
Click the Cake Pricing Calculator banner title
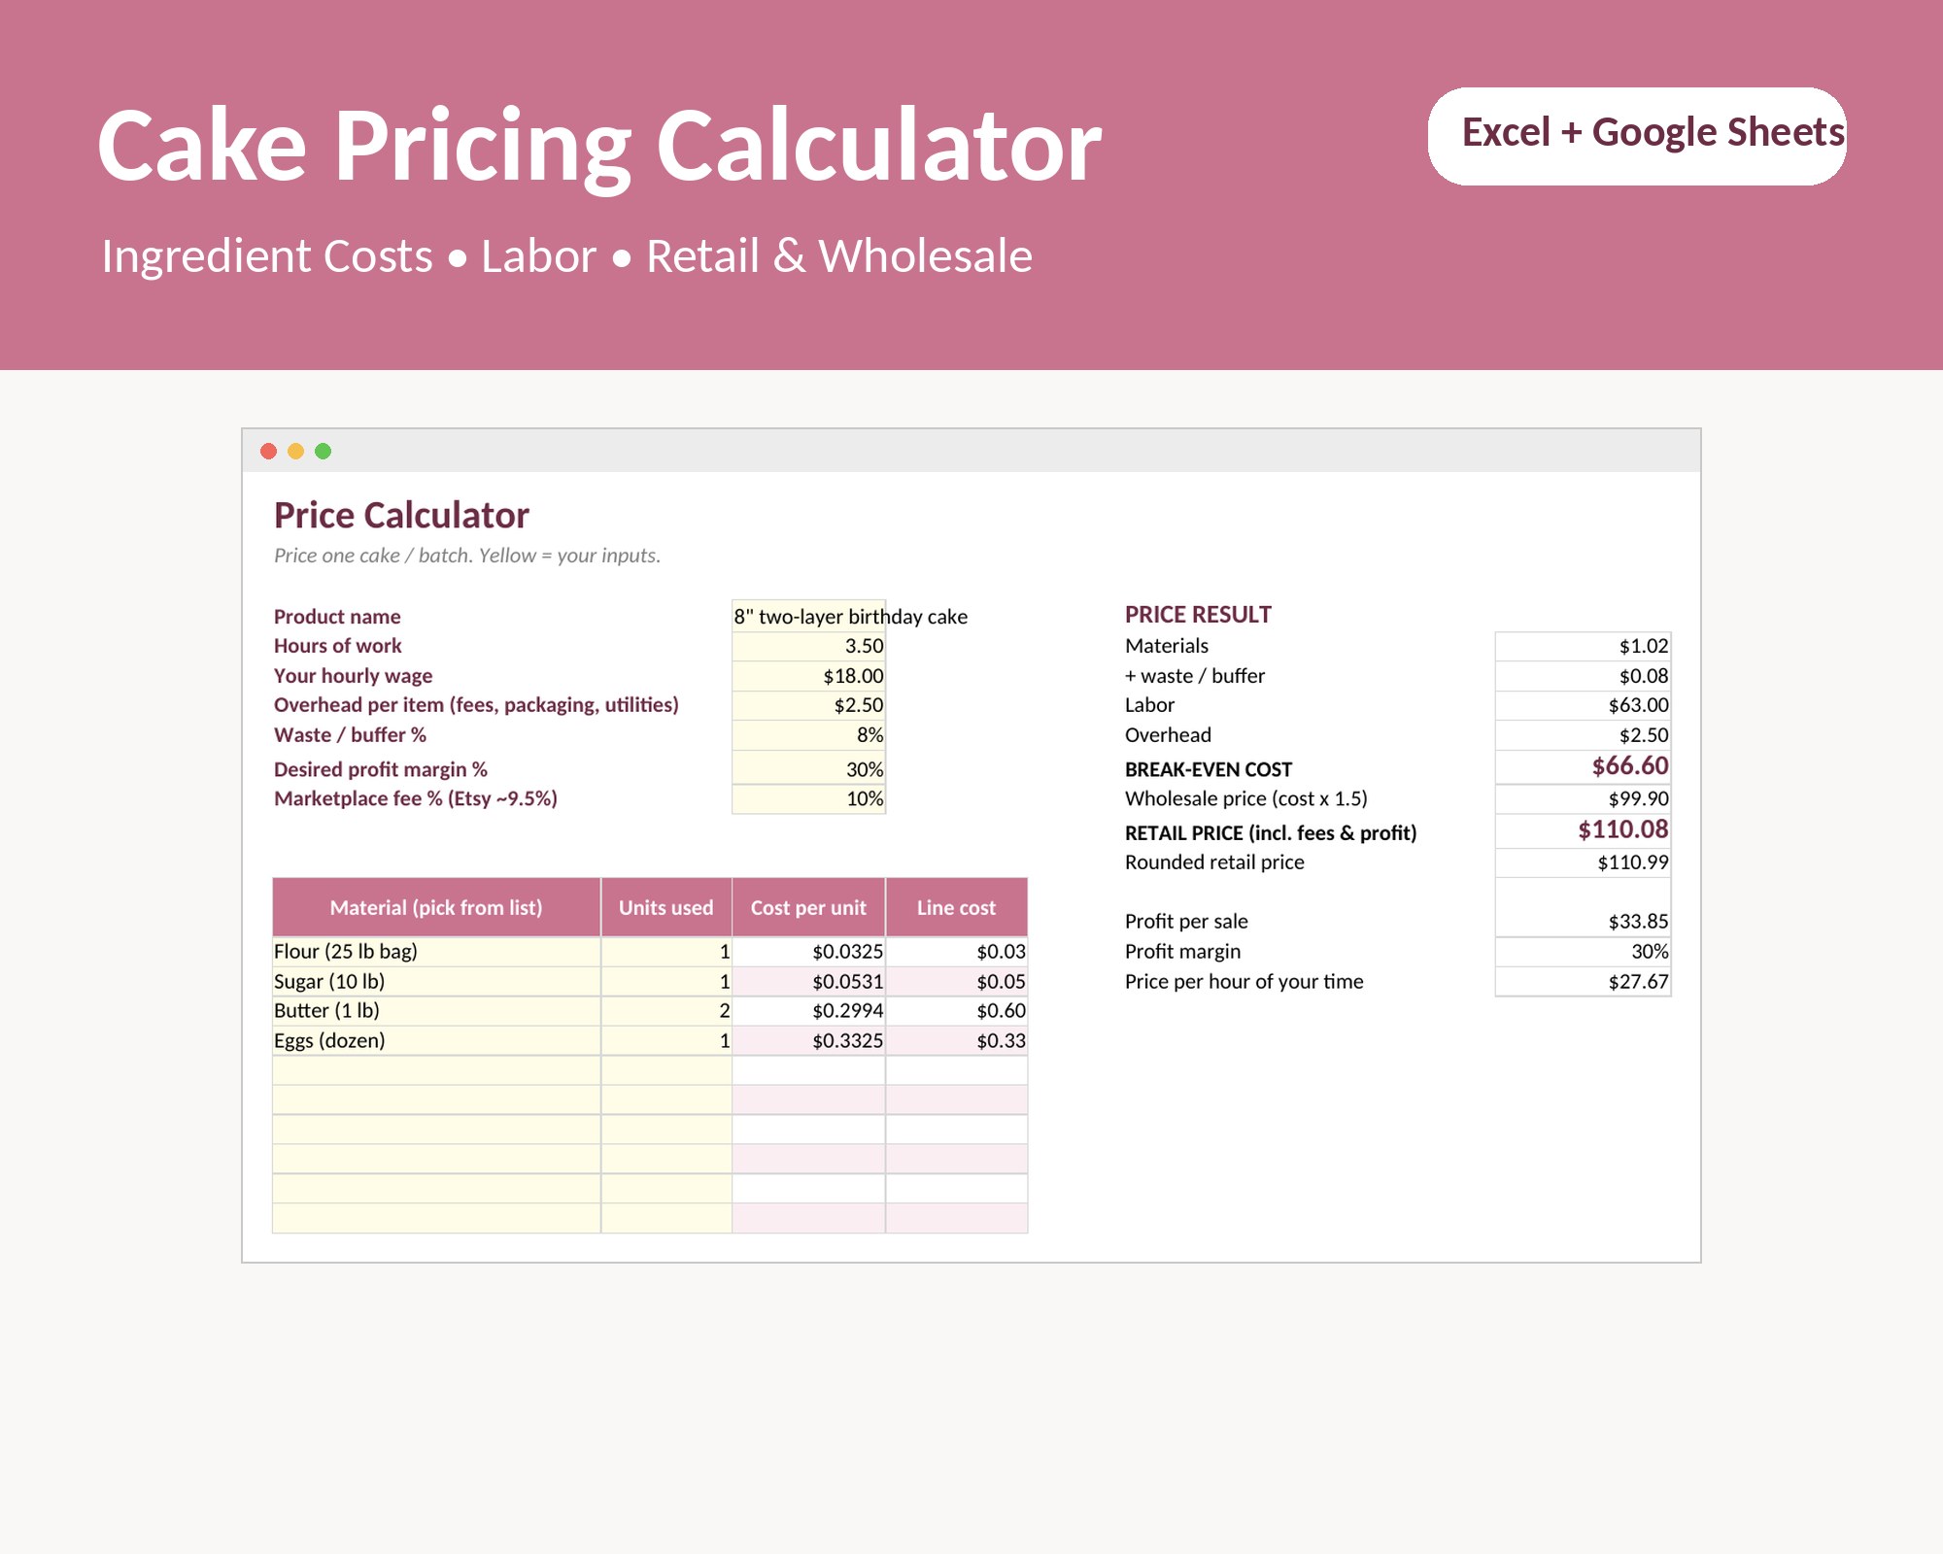point(599,146)
